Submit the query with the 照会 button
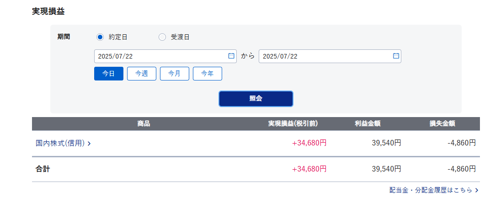This screenshot has width=490, height=198. tap(256, 98)
